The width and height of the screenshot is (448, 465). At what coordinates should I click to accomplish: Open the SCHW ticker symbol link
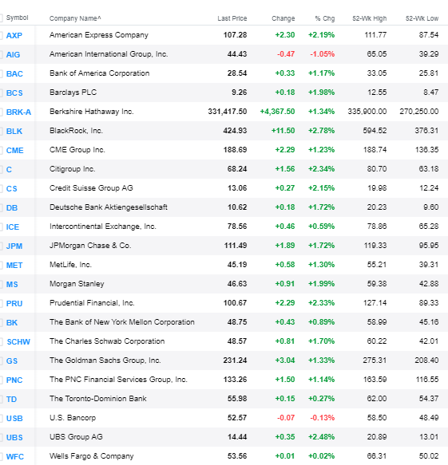(18, 342)
